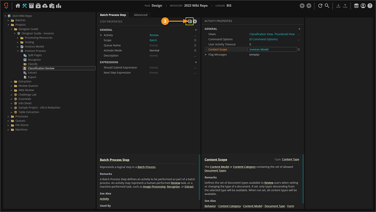
Task: Open the Image Processing help link
Action: tap(154, 187)
